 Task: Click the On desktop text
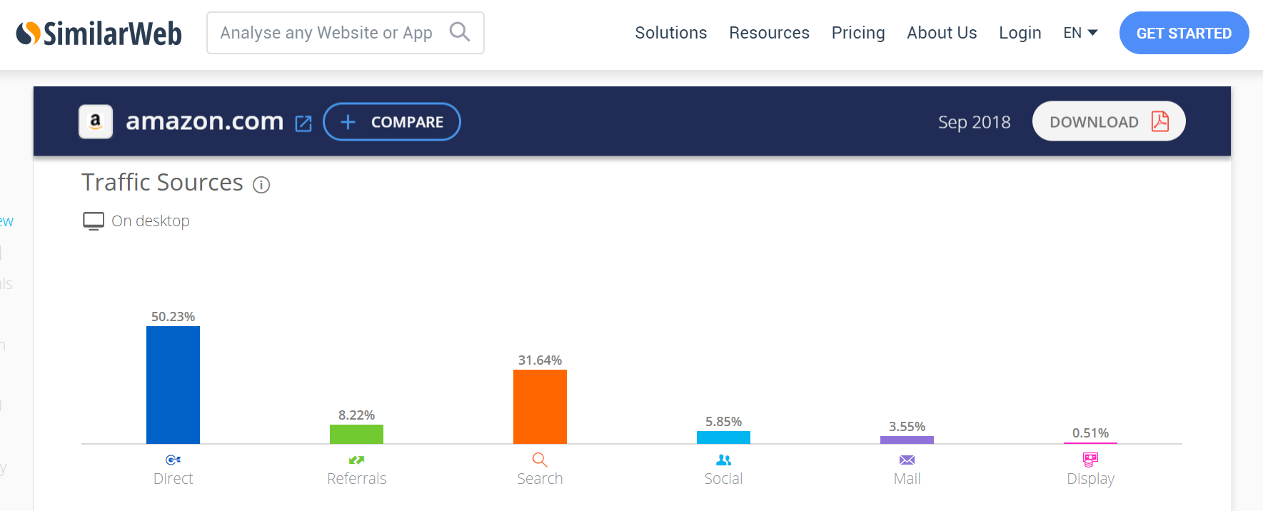coord(151,221)
